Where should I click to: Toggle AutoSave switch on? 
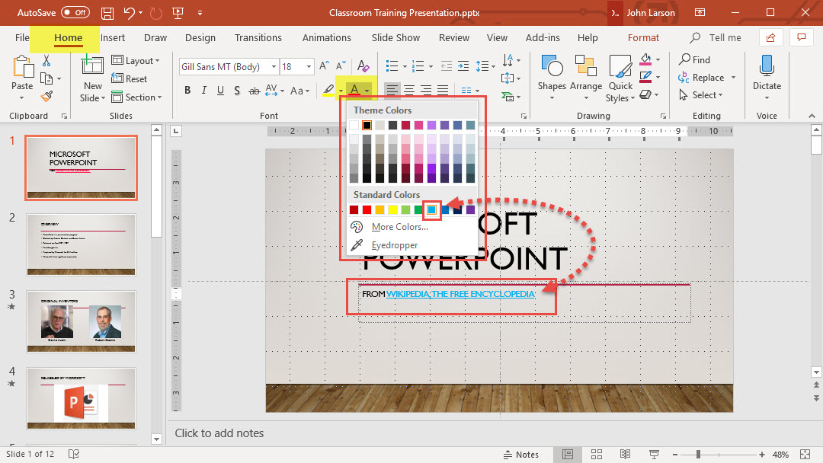point(75,13)
